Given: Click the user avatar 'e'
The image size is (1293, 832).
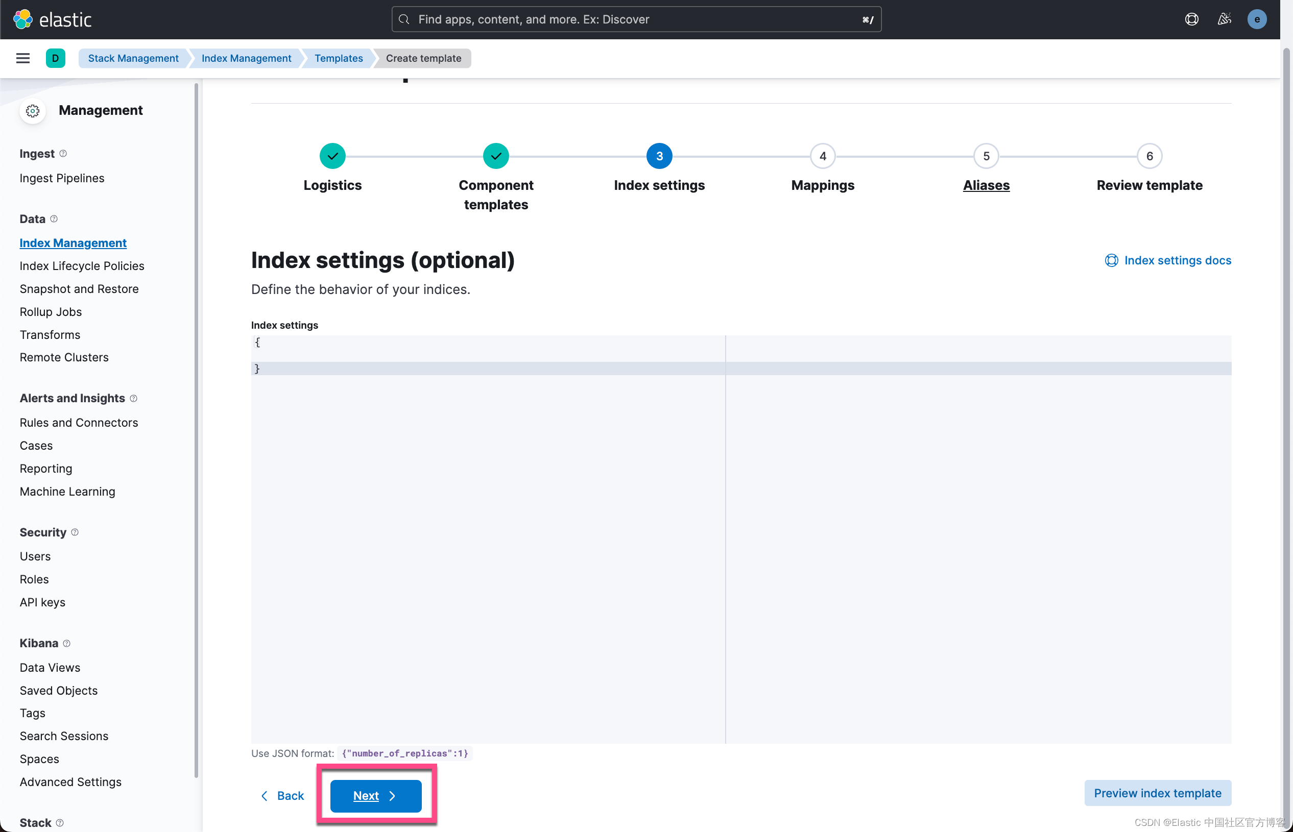Looking at the screenshot, I should click(1256, 19).
